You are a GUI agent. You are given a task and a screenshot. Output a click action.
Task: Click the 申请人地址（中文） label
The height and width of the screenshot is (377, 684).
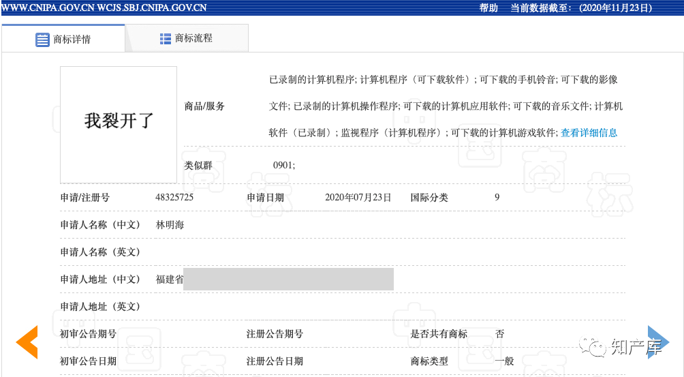[x=100, y=280]
